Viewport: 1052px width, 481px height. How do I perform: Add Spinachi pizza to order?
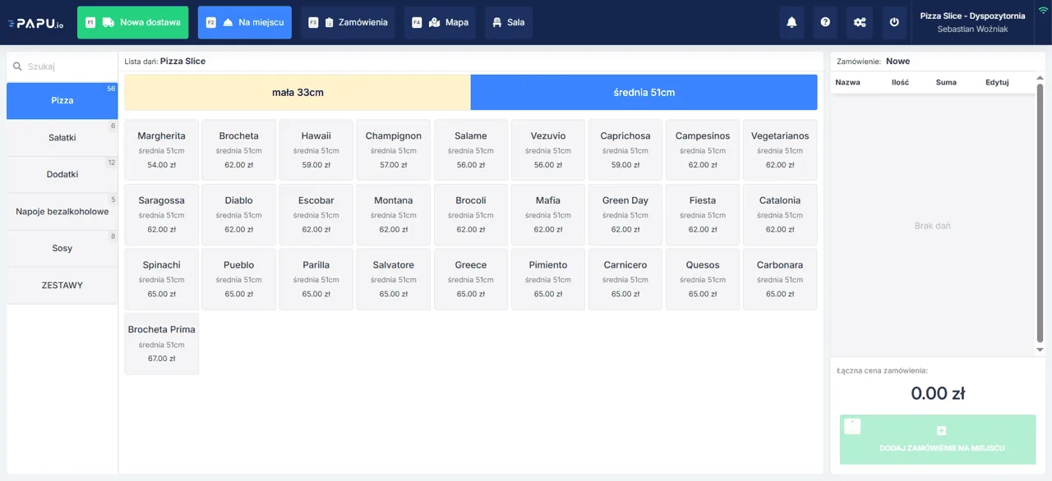[161, 279]
